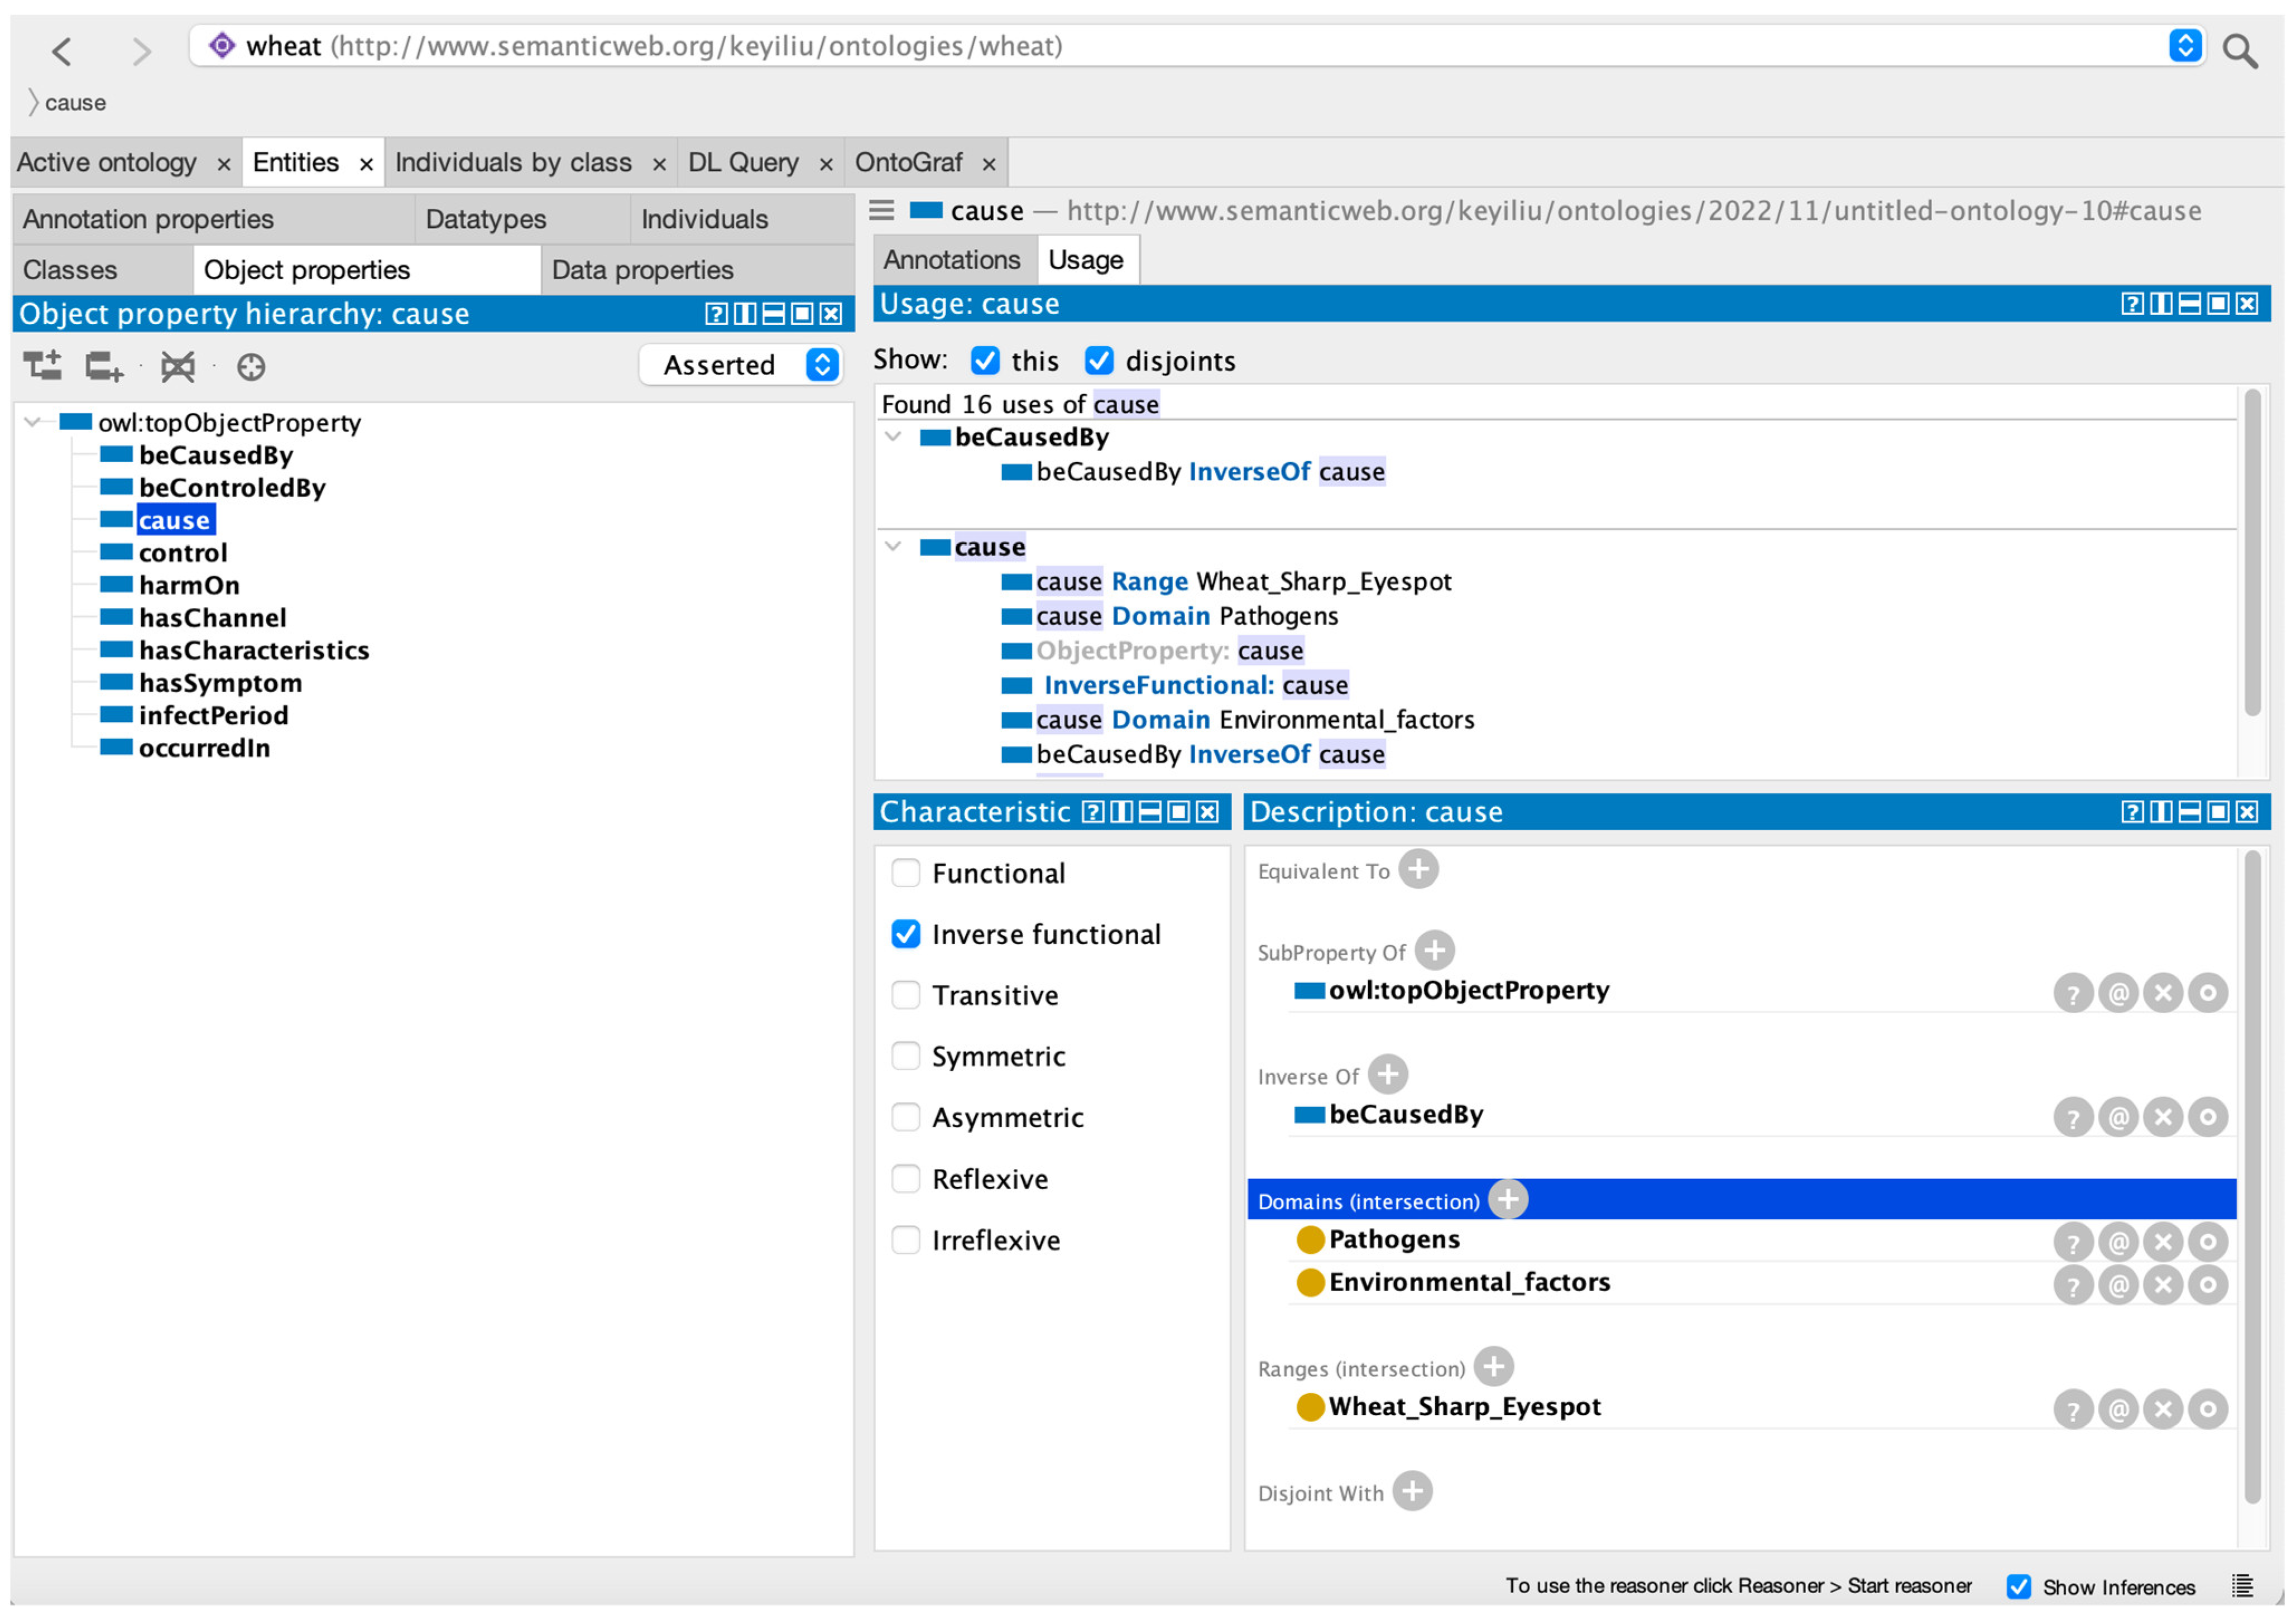The image size is (2296, 1620).
Task: Open the Data properties tab
Action: pyautogui.click(x=642, y=270)
